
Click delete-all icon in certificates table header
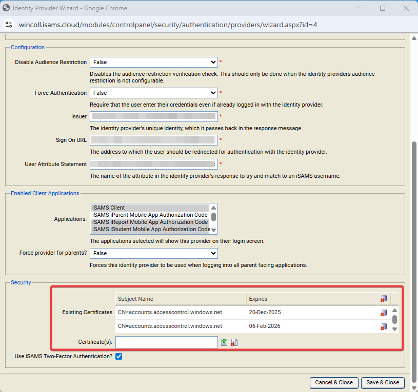pyautogui.click(x=383, y=299)
